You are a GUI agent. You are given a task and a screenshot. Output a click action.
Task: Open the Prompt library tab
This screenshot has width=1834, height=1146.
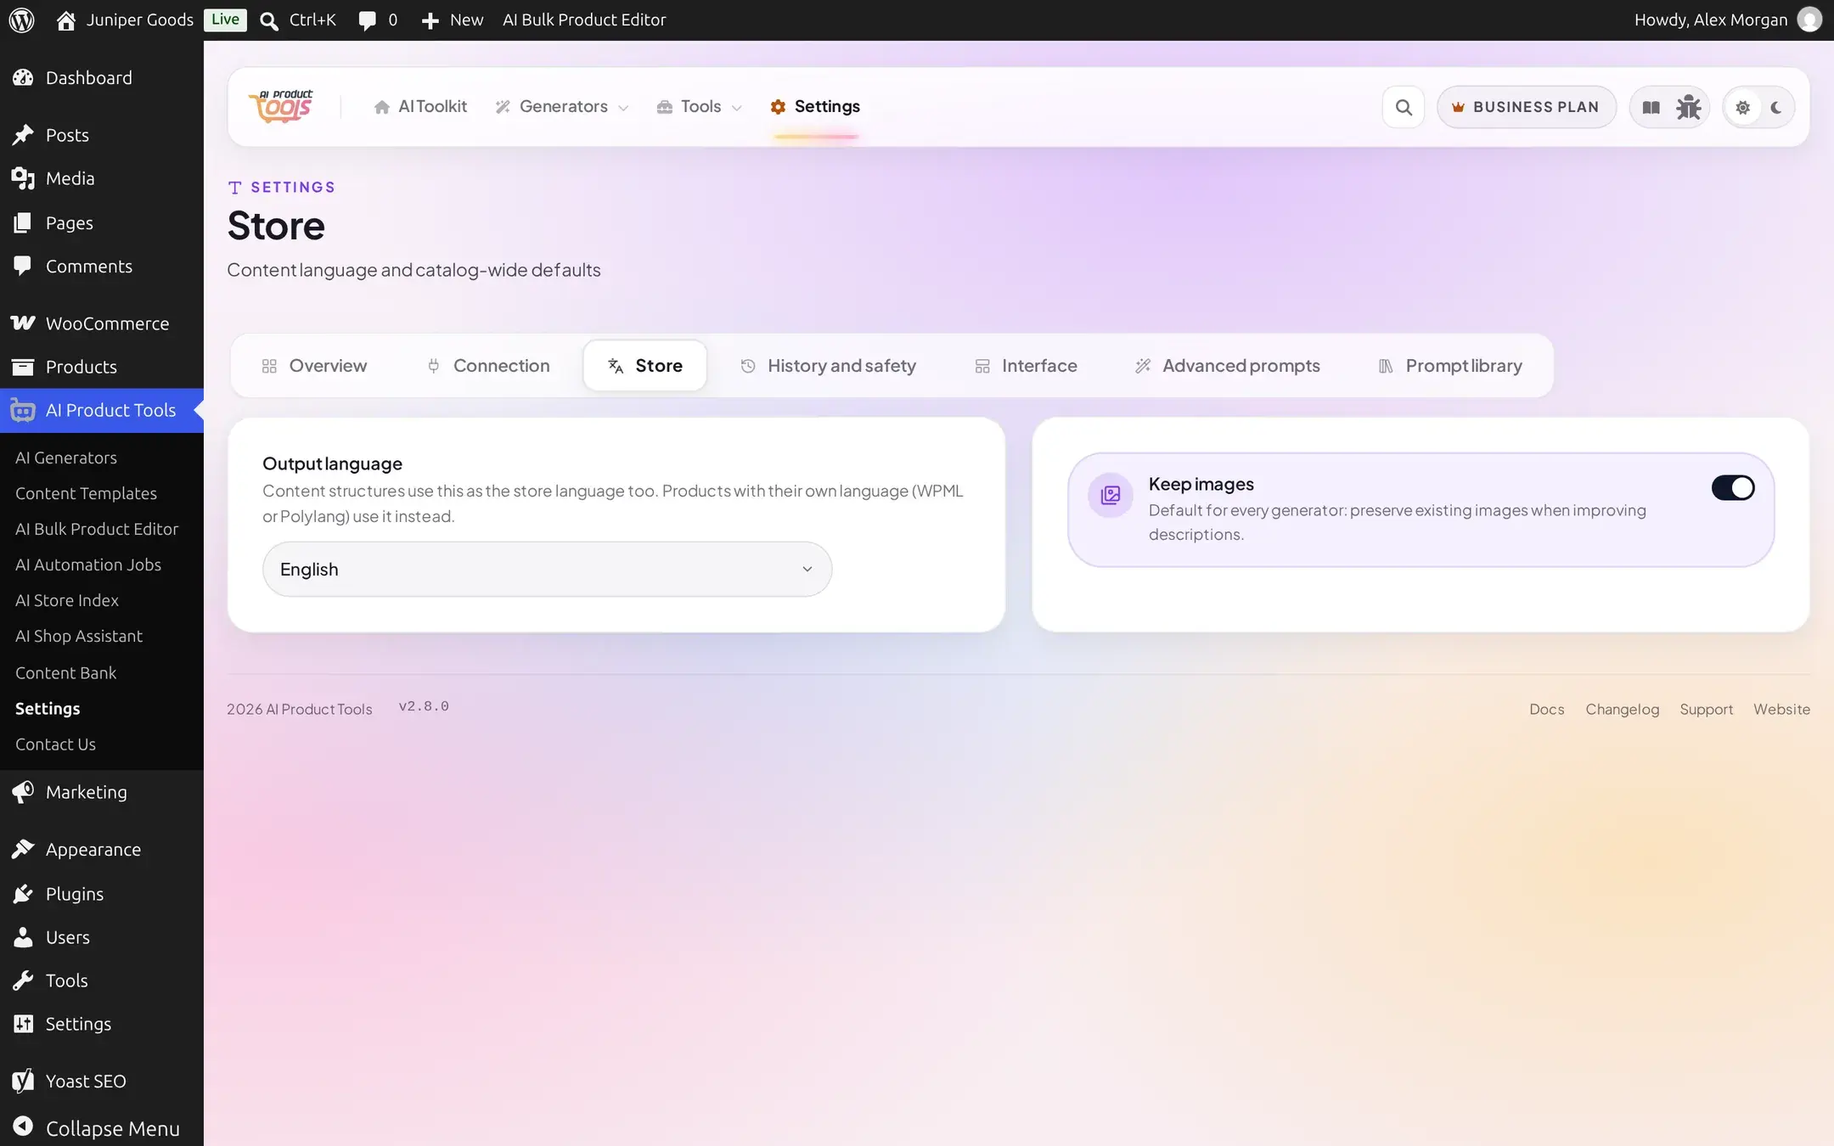(1450, 366)
